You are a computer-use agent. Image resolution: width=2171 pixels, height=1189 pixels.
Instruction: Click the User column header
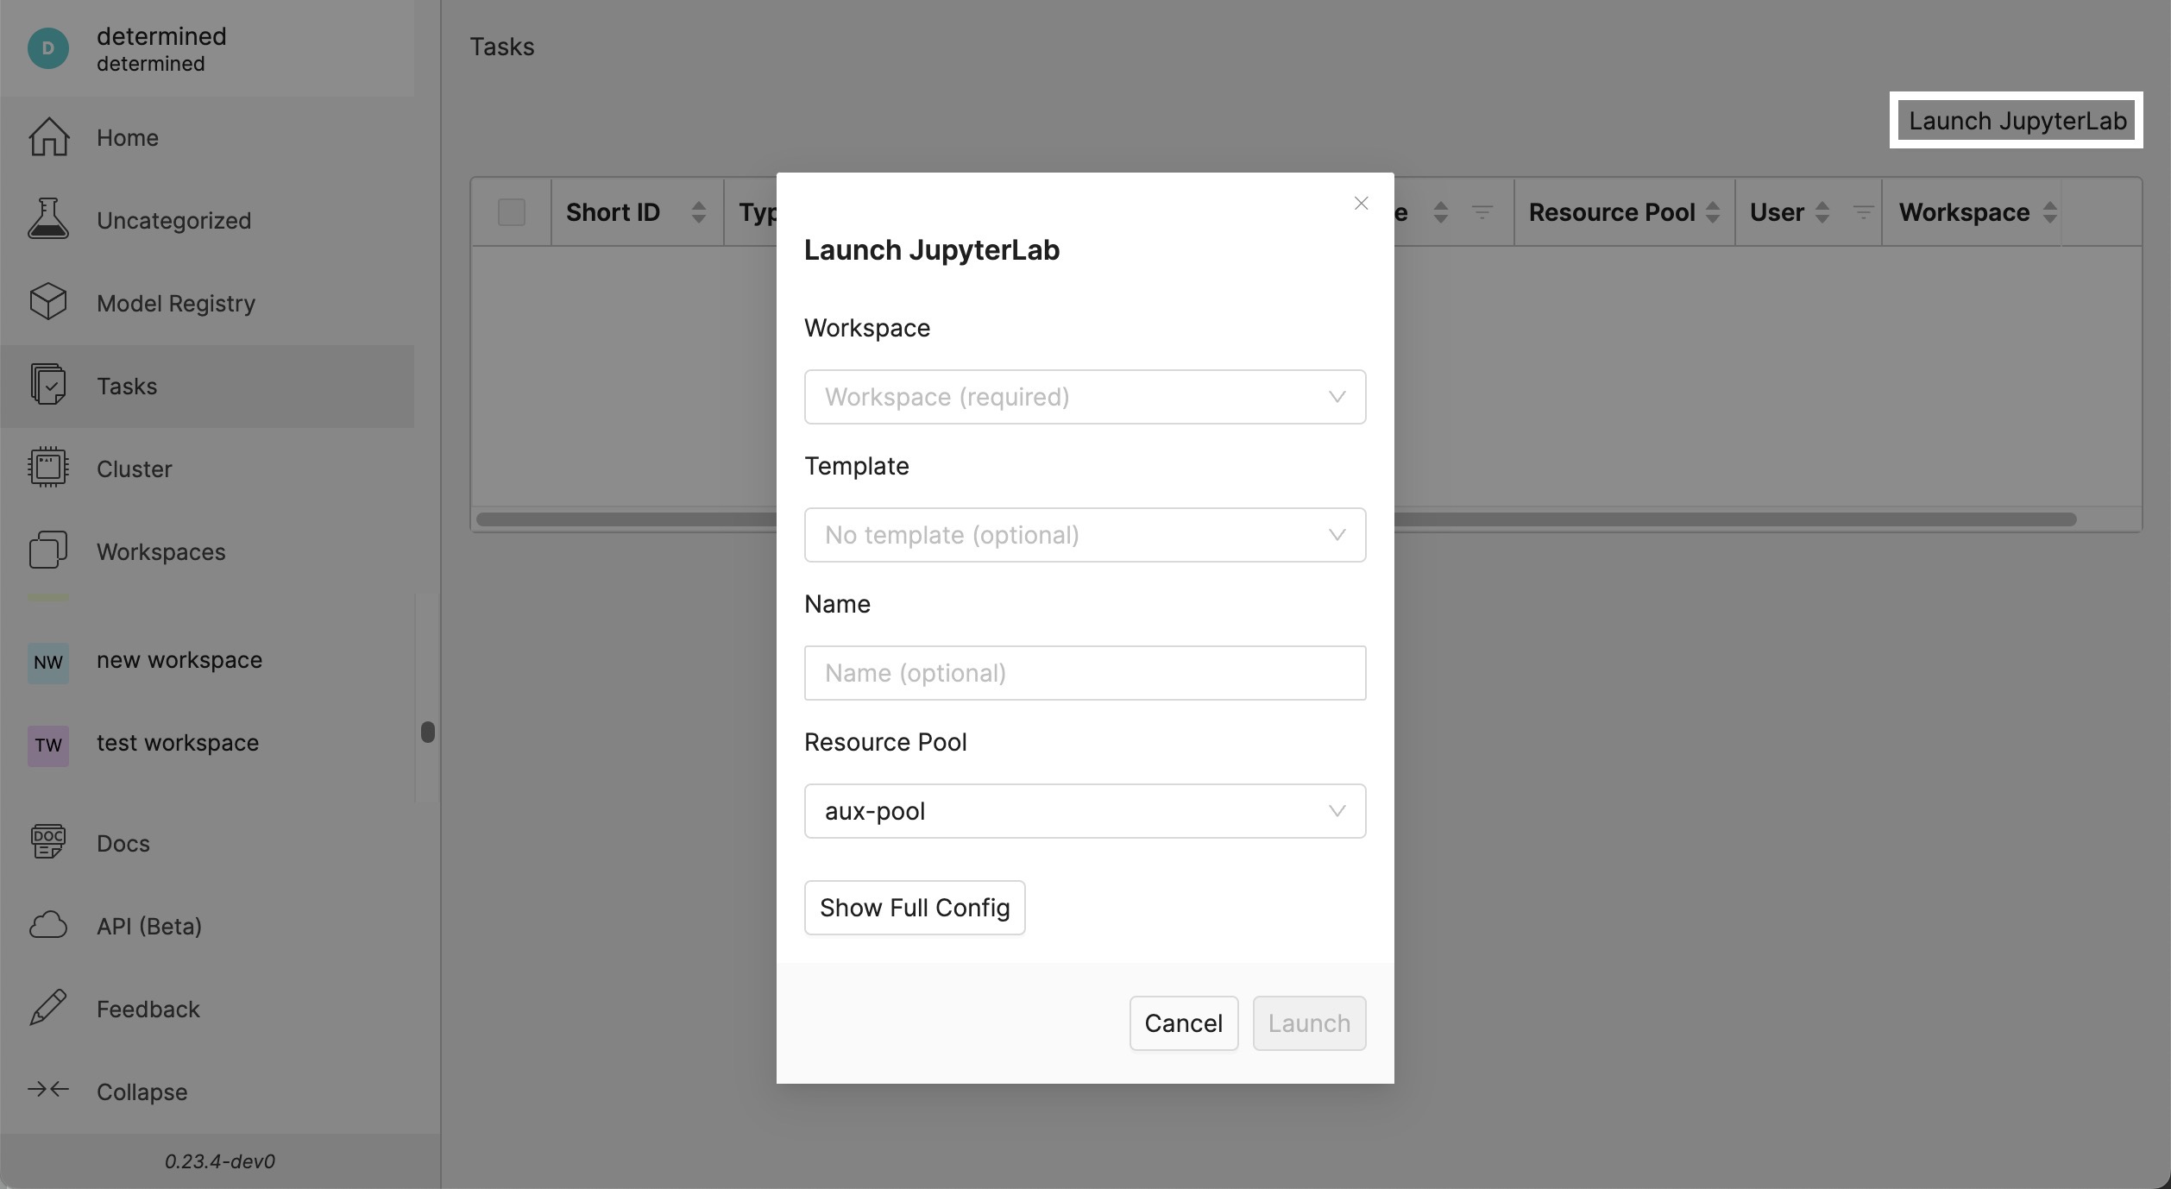(x=1809, y=212)
